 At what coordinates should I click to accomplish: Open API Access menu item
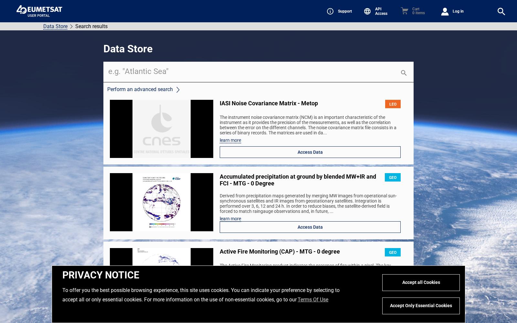click(381, 11)
